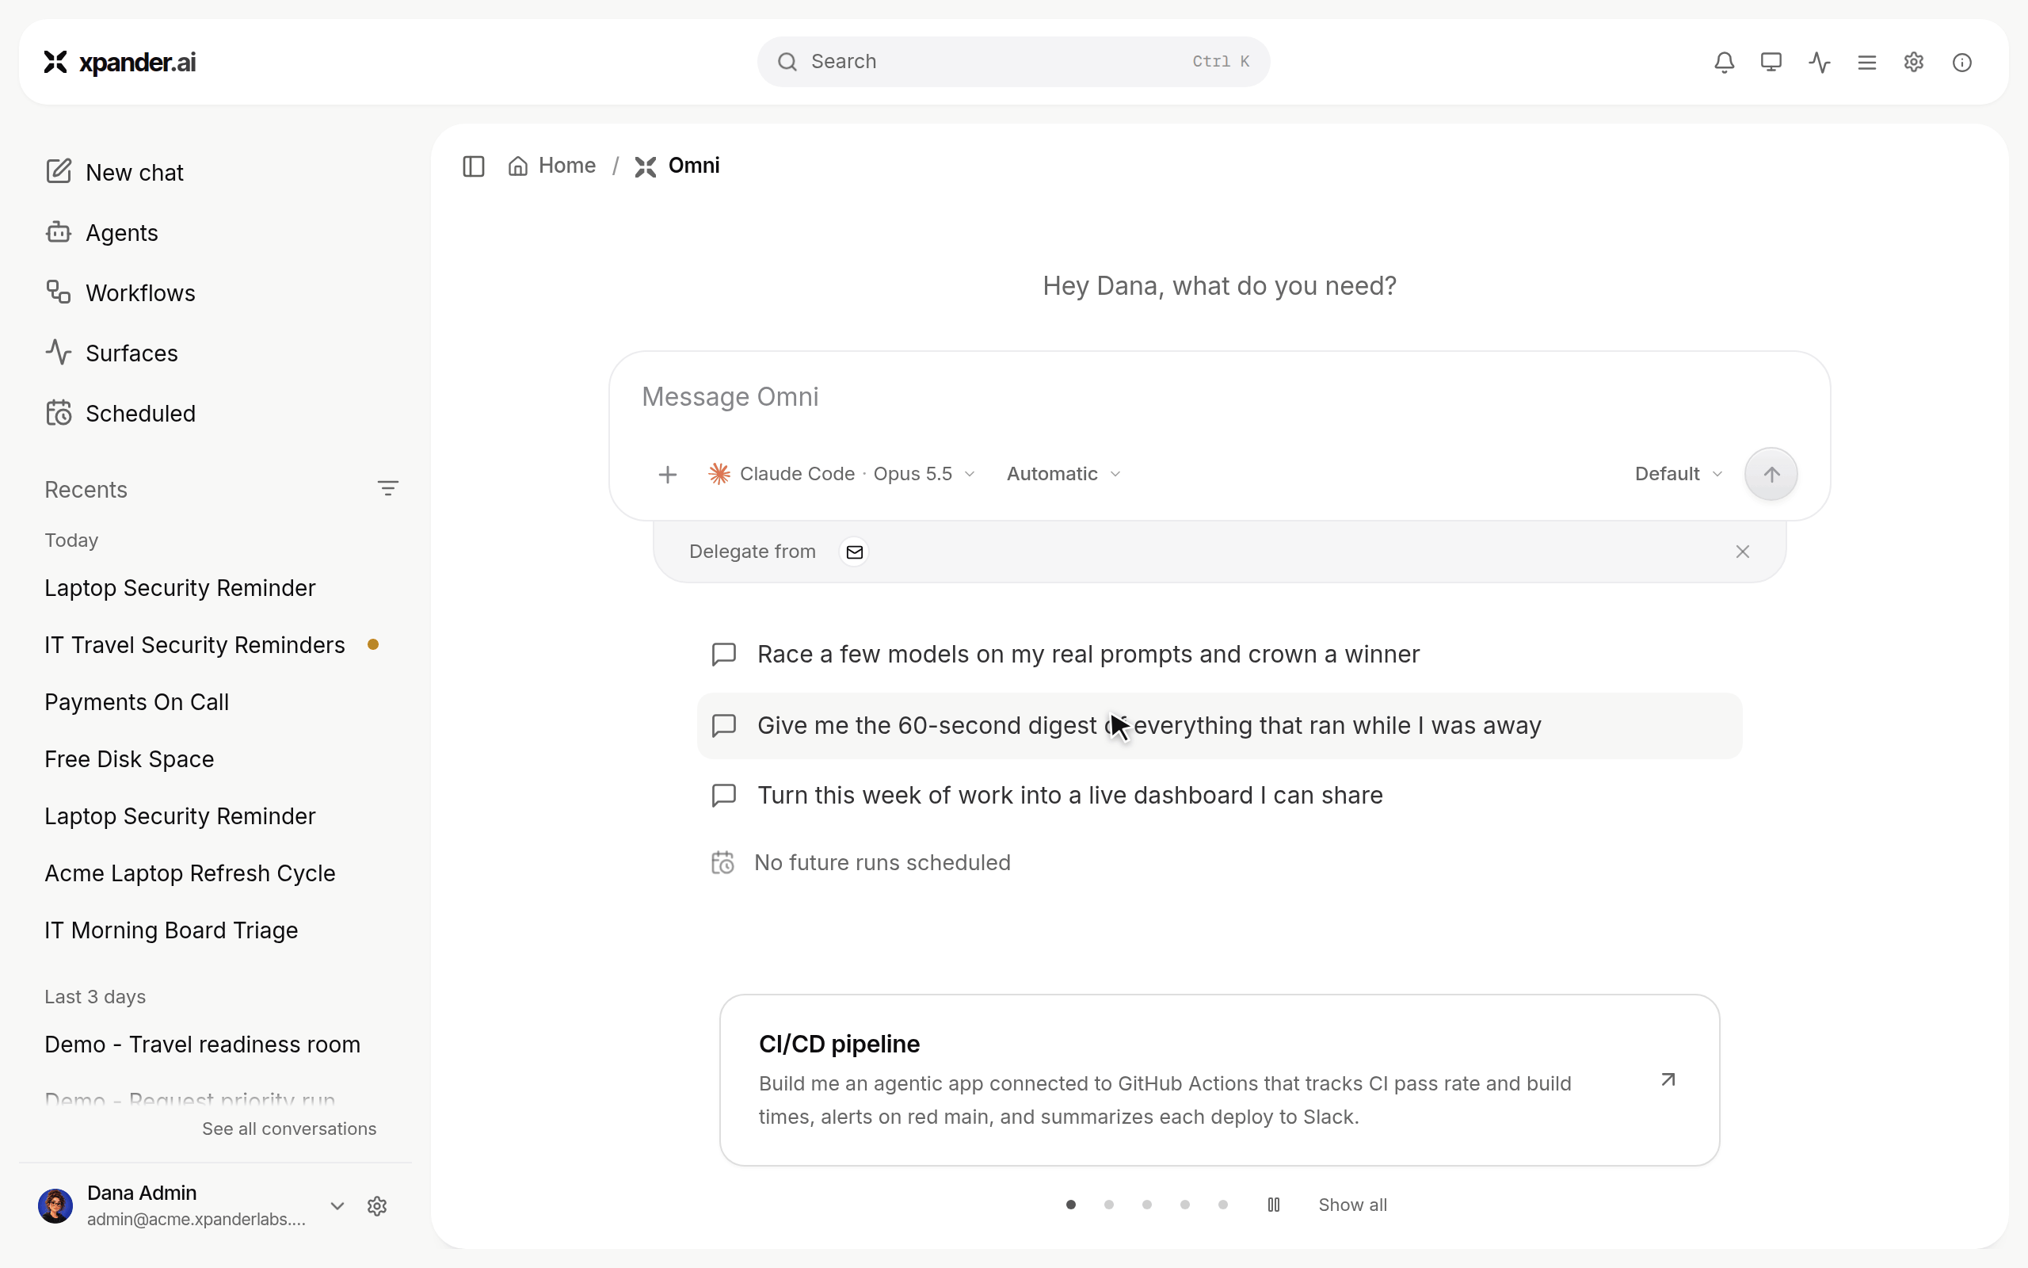Viewport: 2028px width, 1268px height.
Task: Expand the Dana Admin account chevron
Action: [x=337, y=1206]
